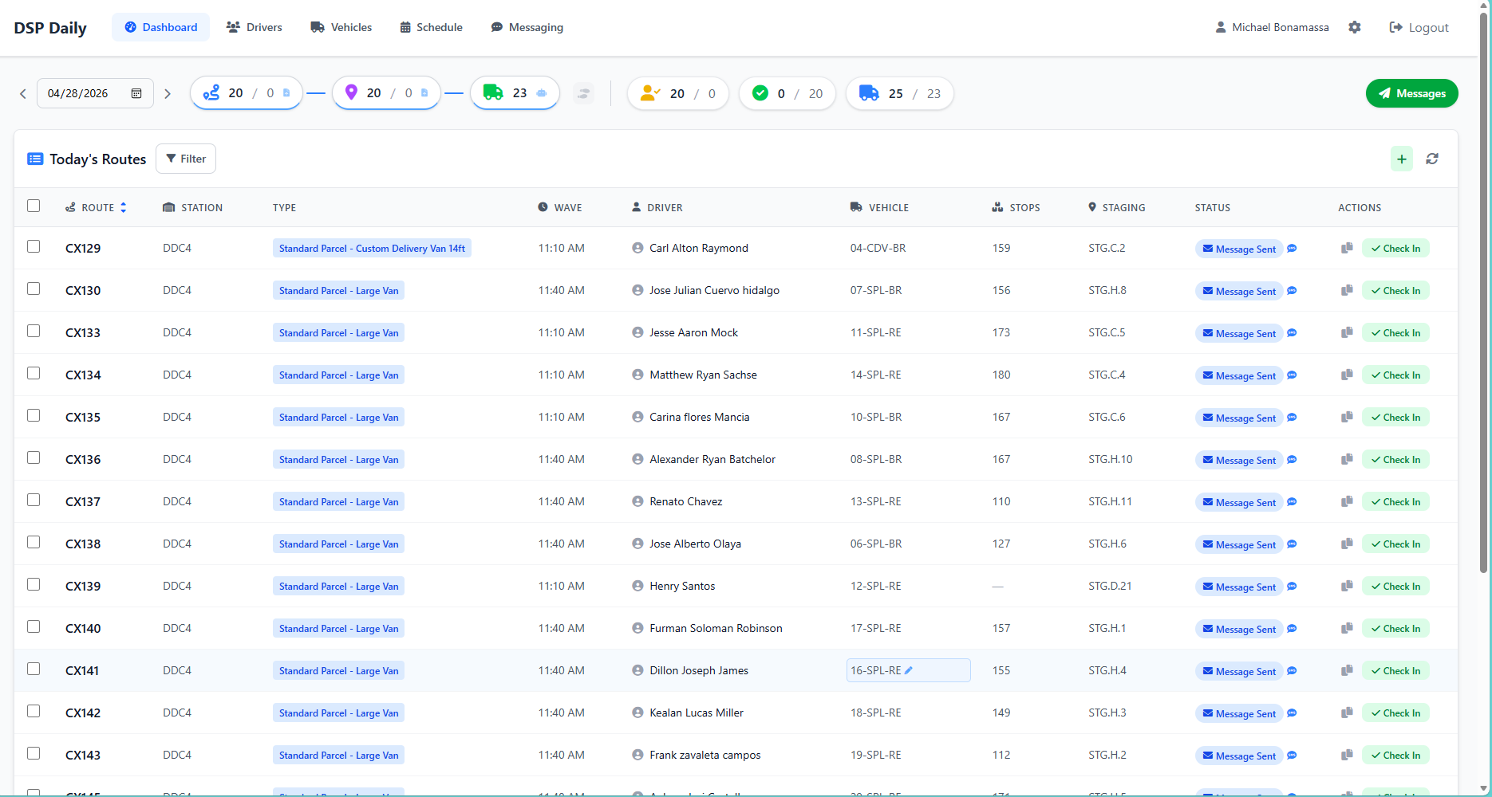Viewport: 1492px width, 797px height.
Task: Edit vehicle 16-SPL-RE pencil icon
Action: coord(909,670)
